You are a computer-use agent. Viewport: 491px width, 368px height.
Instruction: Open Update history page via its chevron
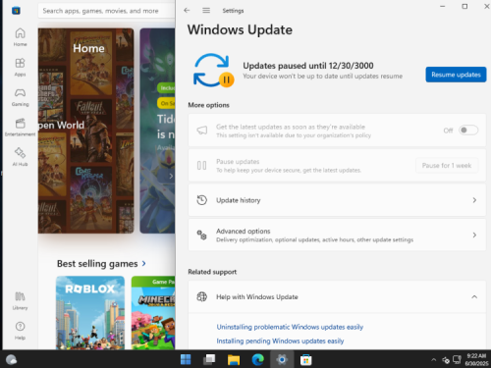474,200
